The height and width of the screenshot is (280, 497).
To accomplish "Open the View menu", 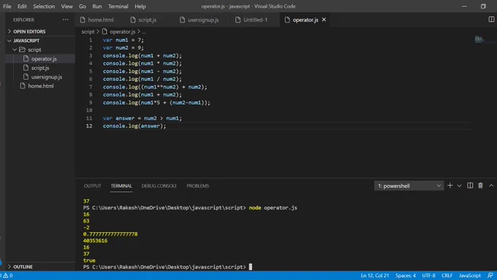I will (67, 7).
